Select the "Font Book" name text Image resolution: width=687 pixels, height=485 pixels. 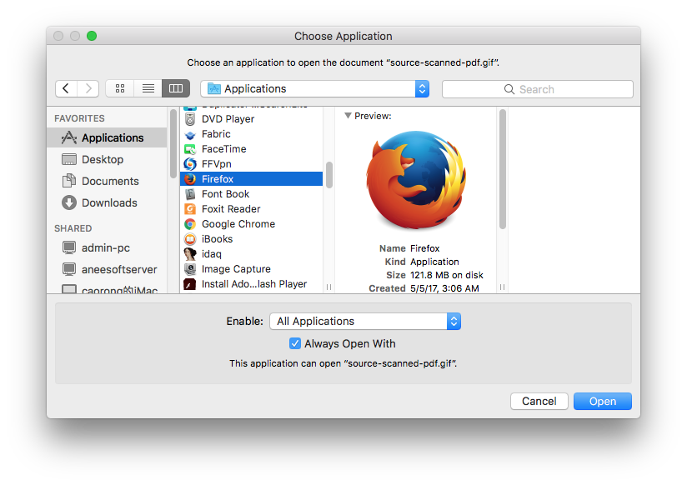225,194
